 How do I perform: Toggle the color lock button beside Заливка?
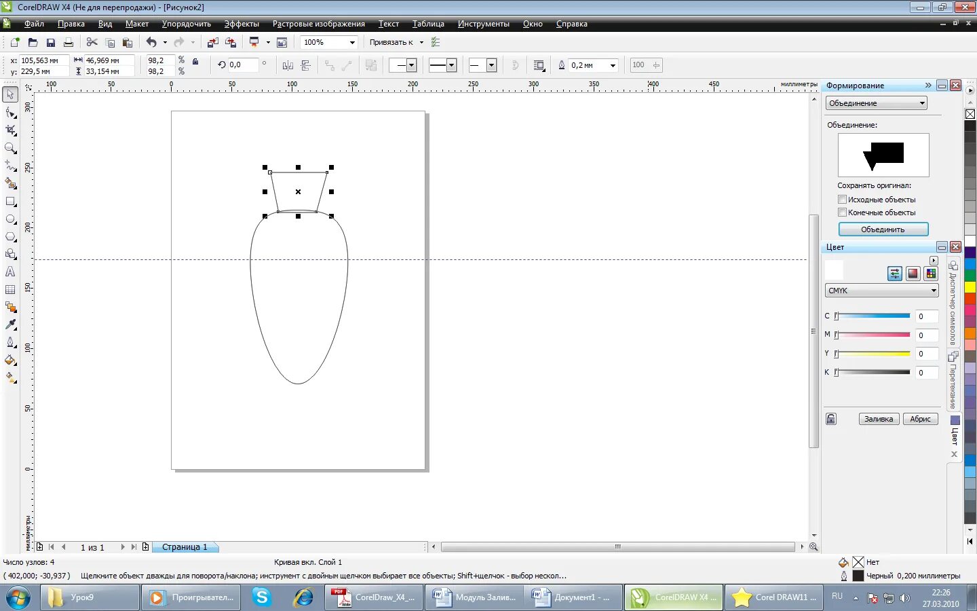point(831,419)
